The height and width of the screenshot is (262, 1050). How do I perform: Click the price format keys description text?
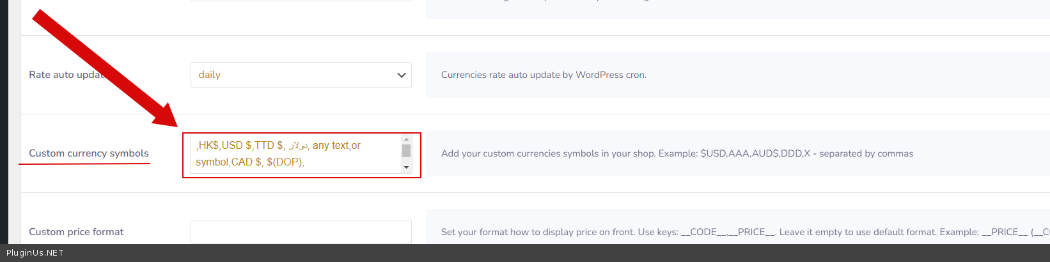pos(703,232)
